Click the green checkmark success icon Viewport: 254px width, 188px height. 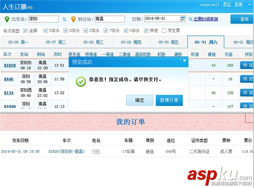(81, 81)
